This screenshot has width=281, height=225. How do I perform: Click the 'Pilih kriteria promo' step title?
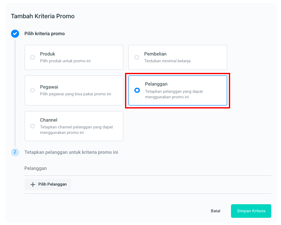[x=45, y=33]
